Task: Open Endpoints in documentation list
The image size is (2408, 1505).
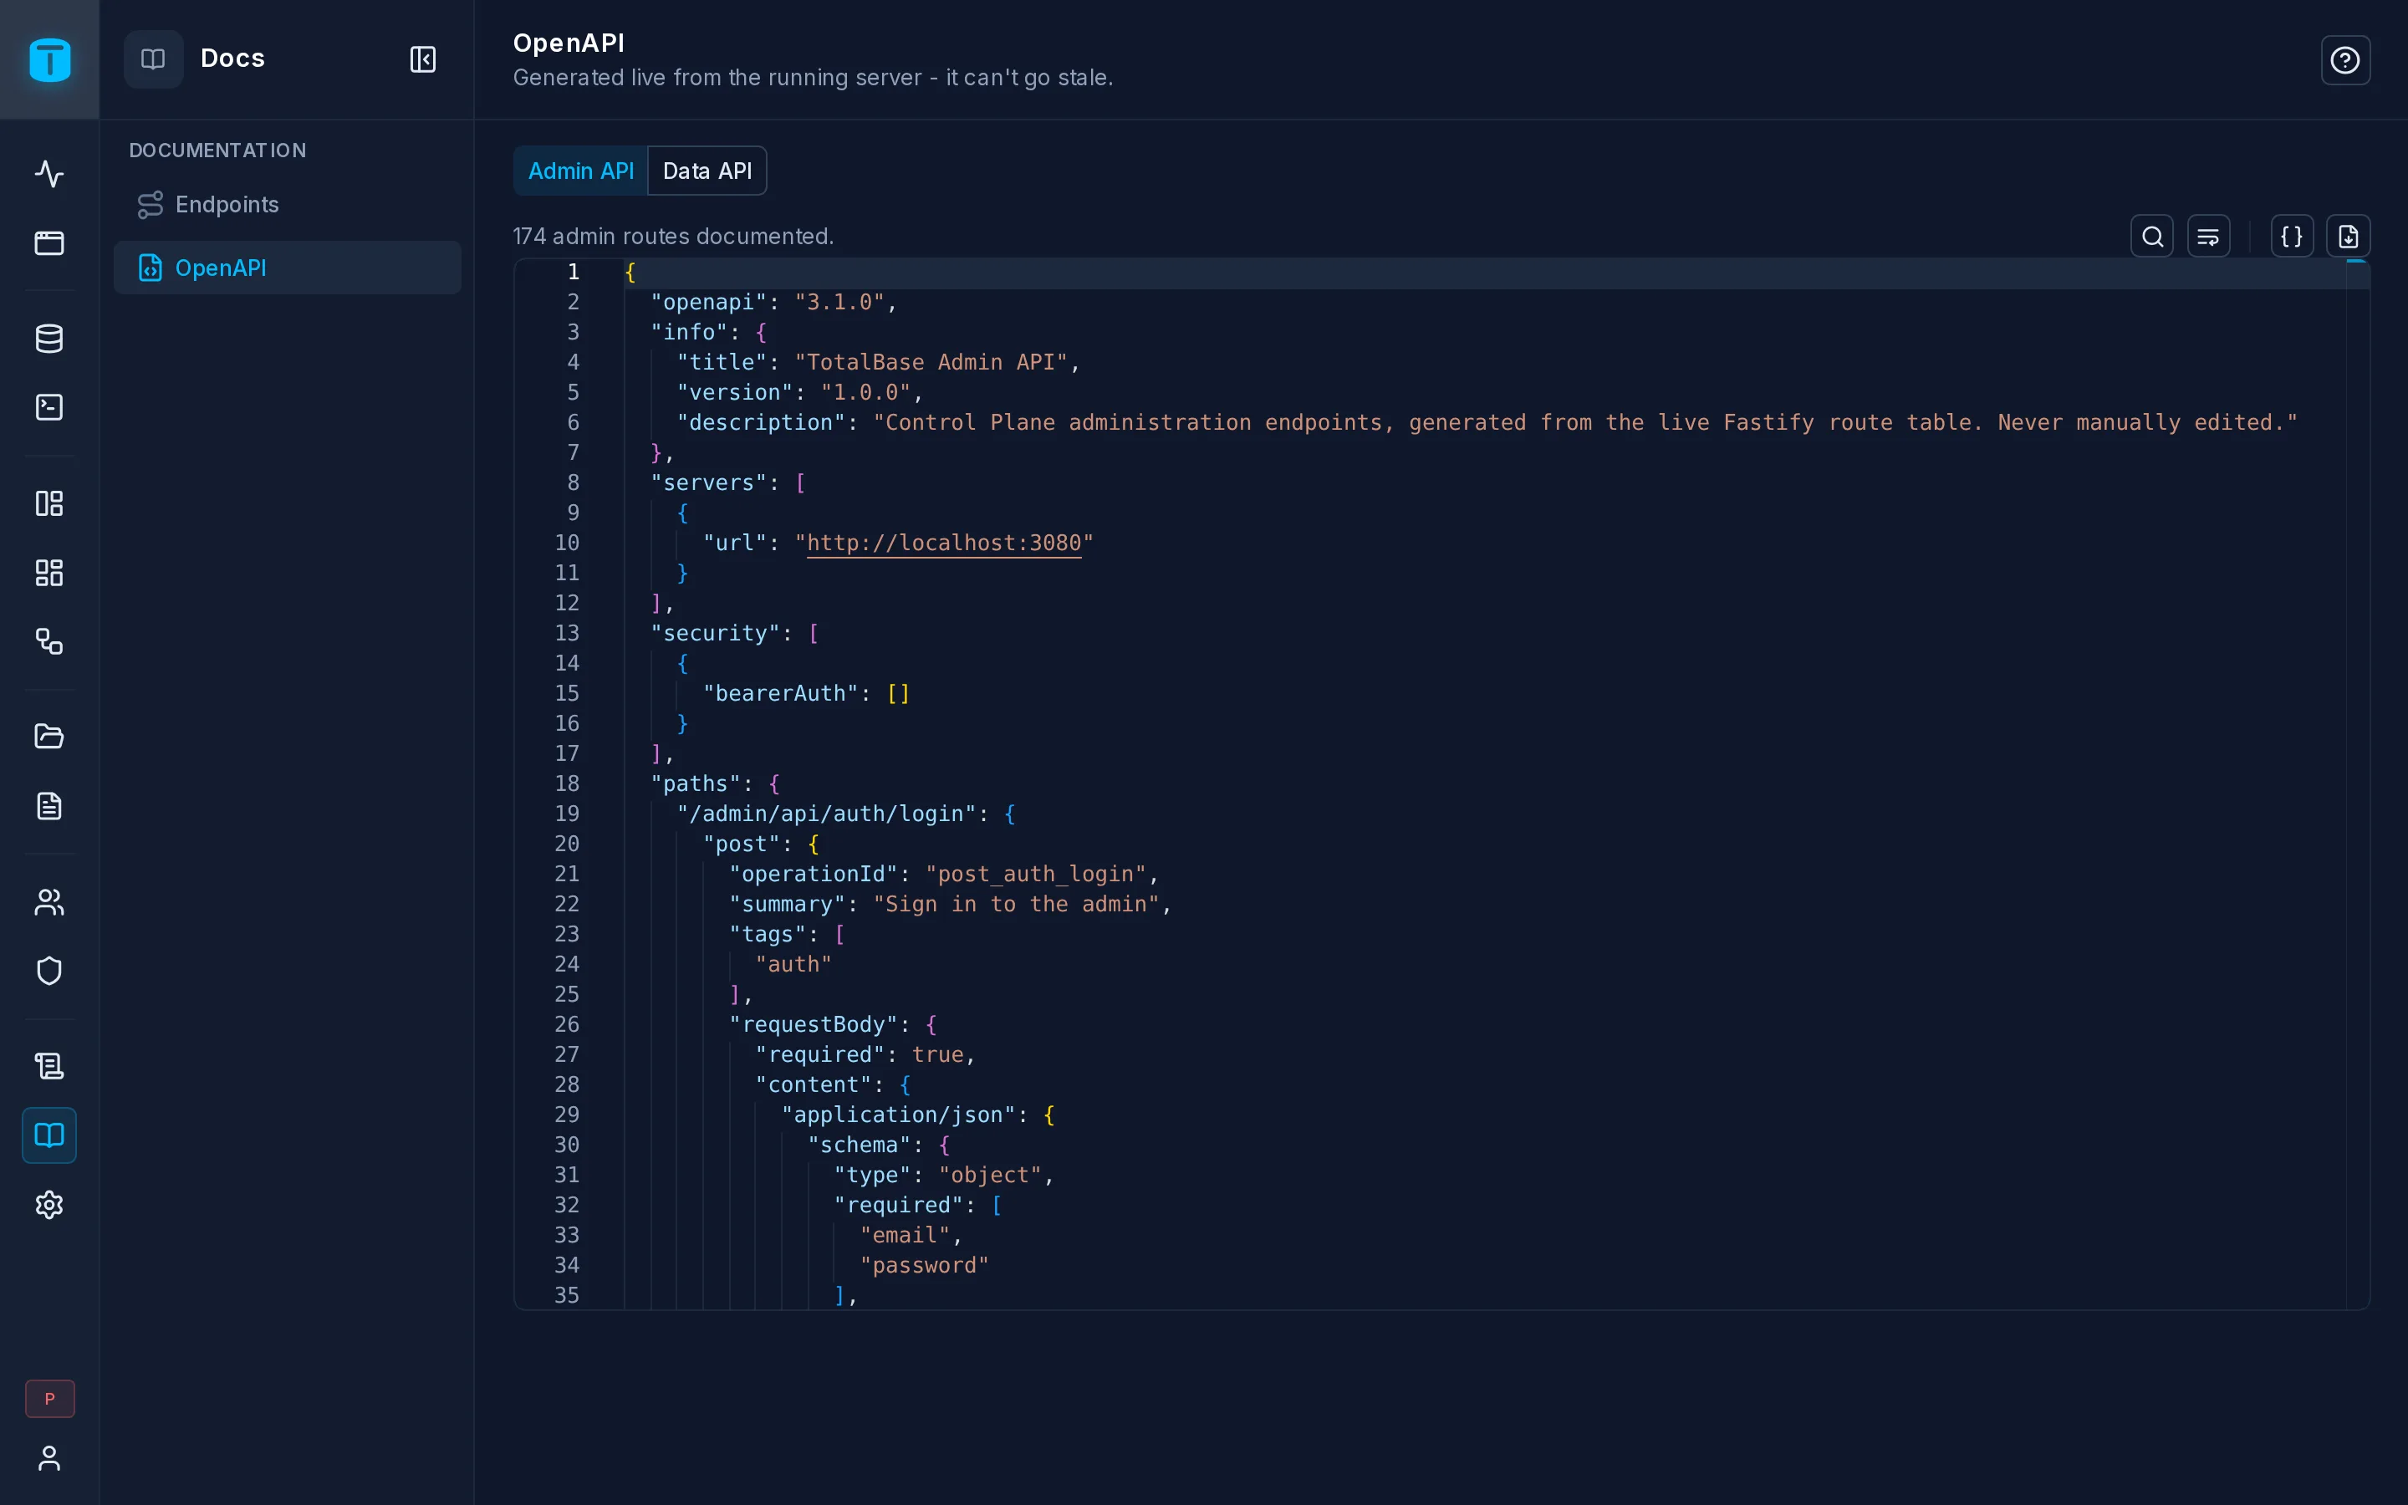Action: [x=288, y=205]
